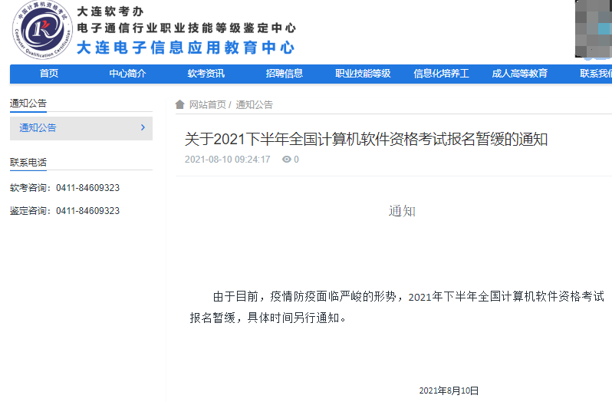The width and height of the screenshot is (612, 402).
Task: Click the 软考咨询 phone number
Action: pyautogui.click(x=87, y=188)
